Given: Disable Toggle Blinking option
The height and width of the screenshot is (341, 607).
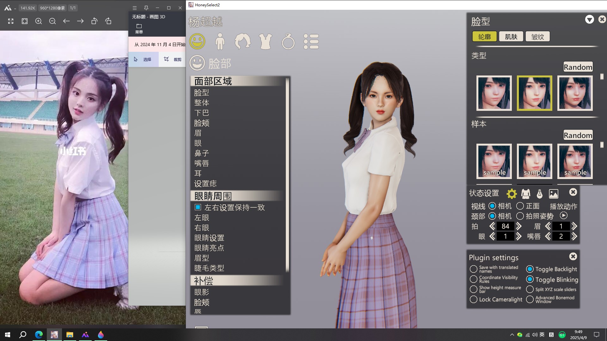Looking at the screenshot, I should pyautogui.click(x=530, y=279).
